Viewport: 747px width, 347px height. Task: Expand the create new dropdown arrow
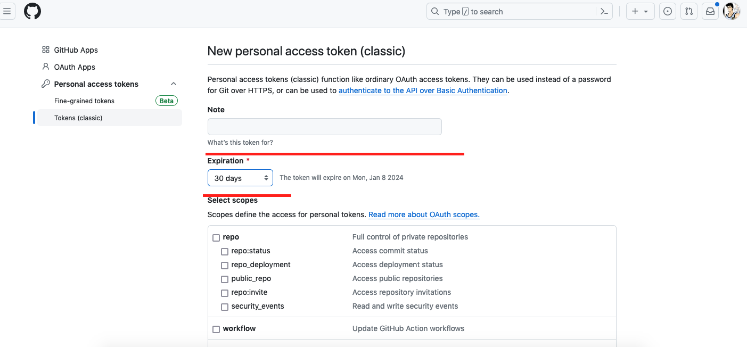point(646,11)
